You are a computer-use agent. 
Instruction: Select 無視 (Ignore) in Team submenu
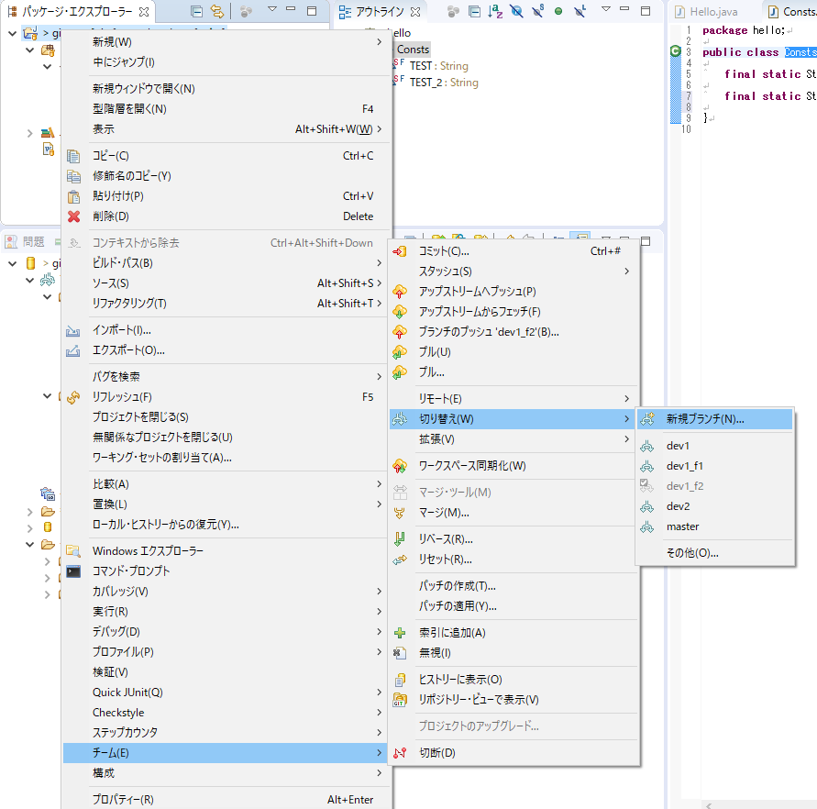pyautogui.click(x=513, y=653)
